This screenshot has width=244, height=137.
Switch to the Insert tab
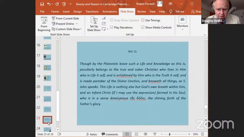tap(66, 11)
